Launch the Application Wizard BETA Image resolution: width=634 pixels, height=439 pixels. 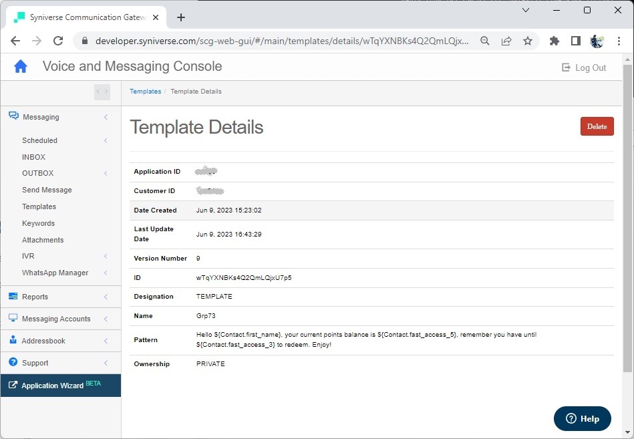coord(61,386)
